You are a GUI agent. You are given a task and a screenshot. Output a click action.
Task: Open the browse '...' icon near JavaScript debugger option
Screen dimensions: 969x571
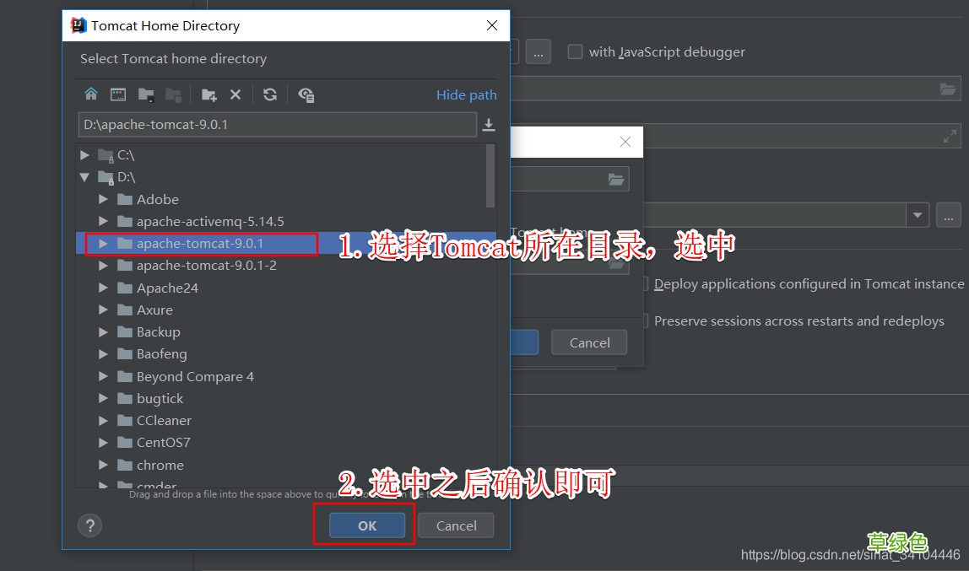(538, 51)
